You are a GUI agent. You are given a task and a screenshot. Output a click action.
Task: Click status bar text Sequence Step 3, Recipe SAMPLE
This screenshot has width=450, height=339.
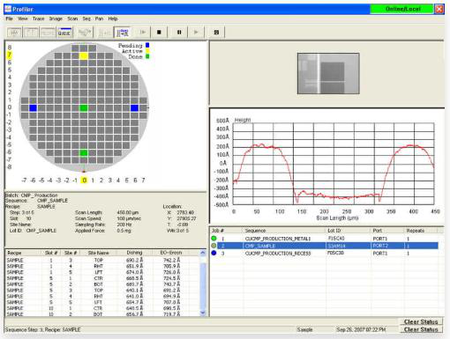[x=43, y=329]
